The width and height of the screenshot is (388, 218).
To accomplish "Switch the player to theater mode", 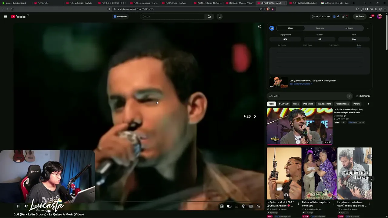I will (251, 206).
